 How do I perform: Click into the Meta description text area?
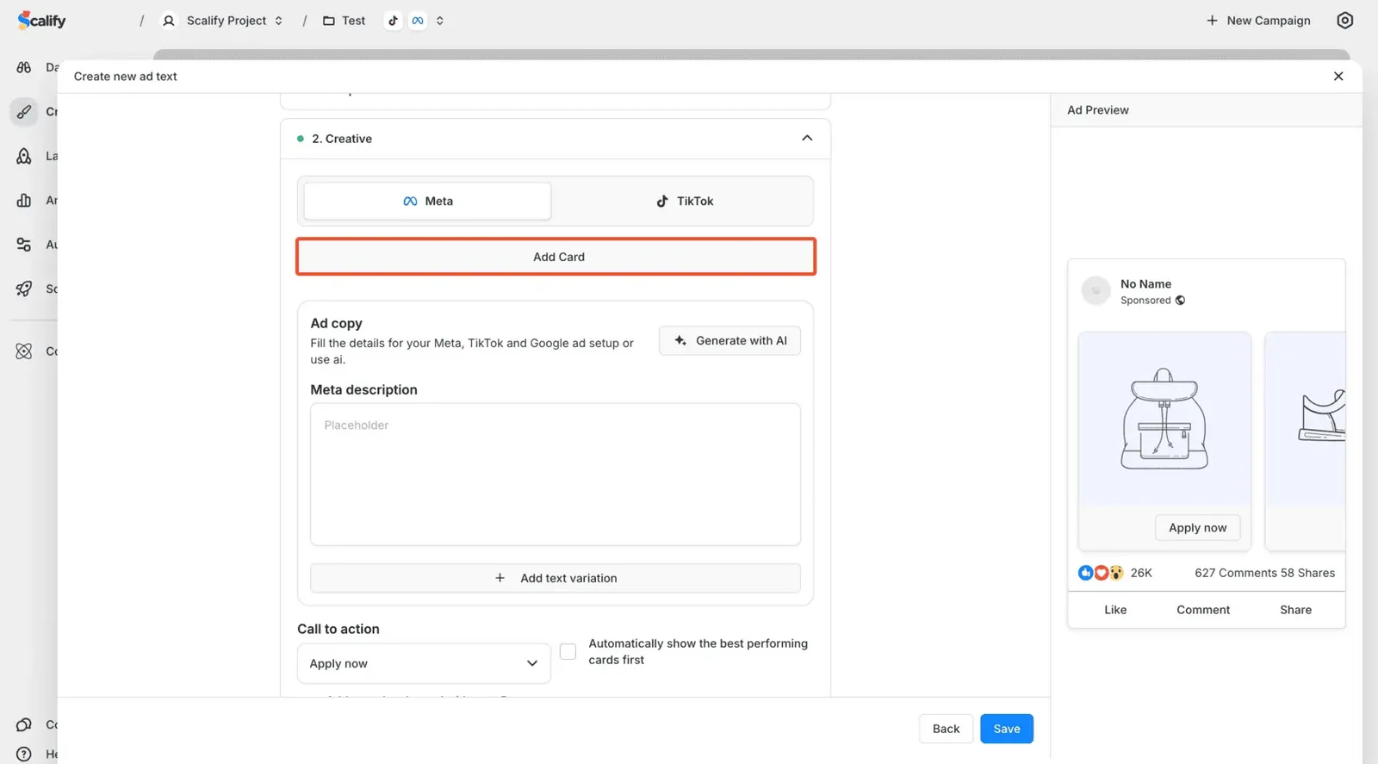pyautogui.click(x=556, y=474)
